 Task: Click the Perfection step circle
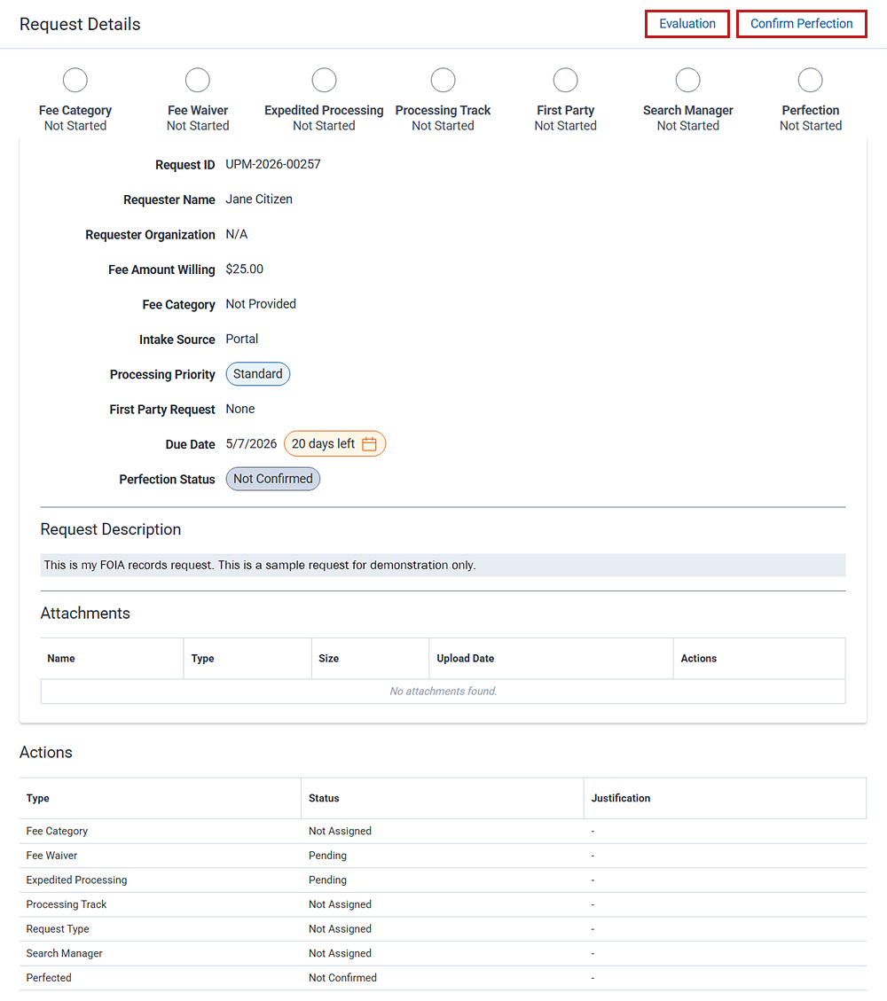point(810,80)
